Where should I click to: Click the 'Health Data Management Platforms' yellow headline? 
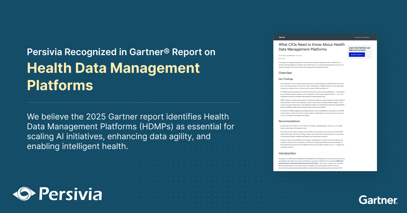tap(113, 77)
